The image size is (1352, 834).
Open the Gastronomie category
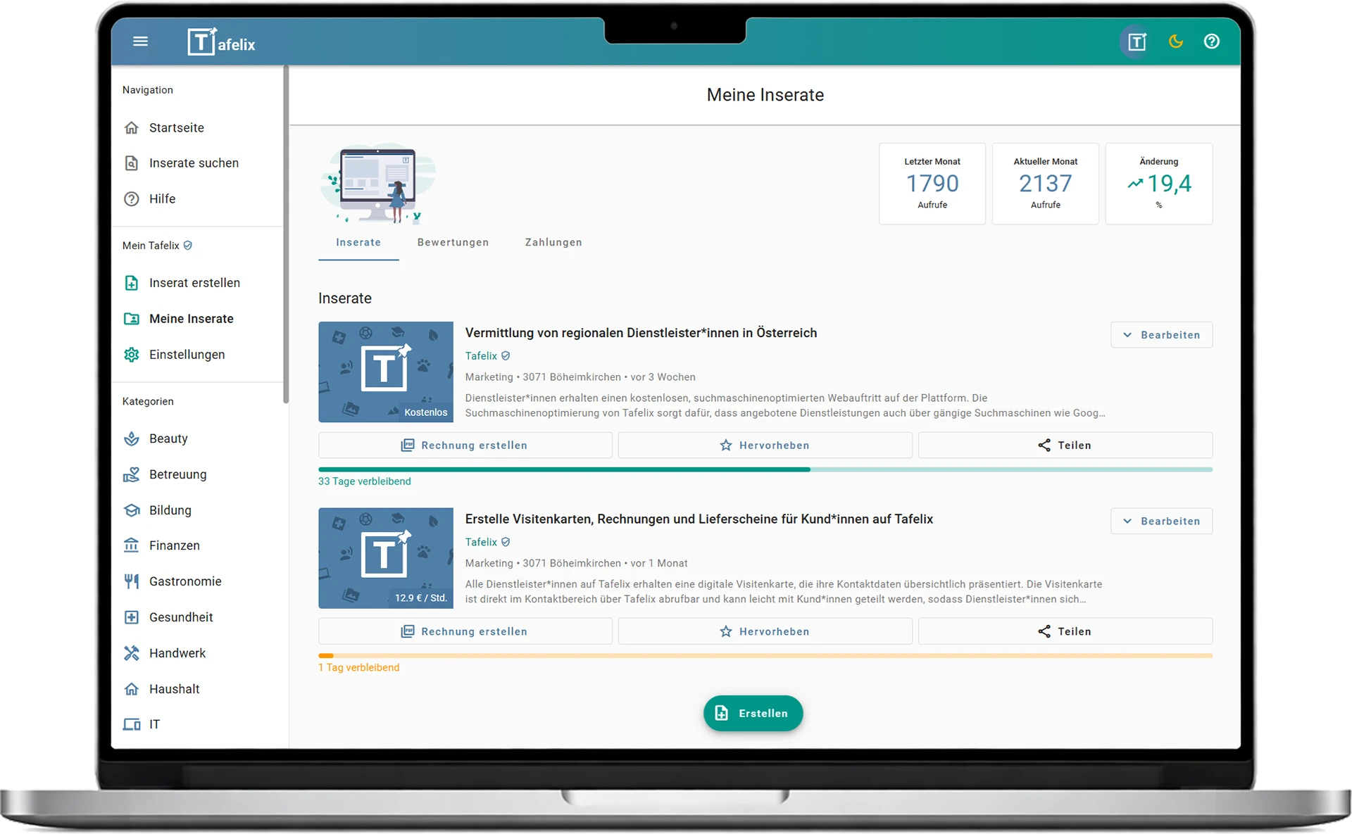click(184, 581)
